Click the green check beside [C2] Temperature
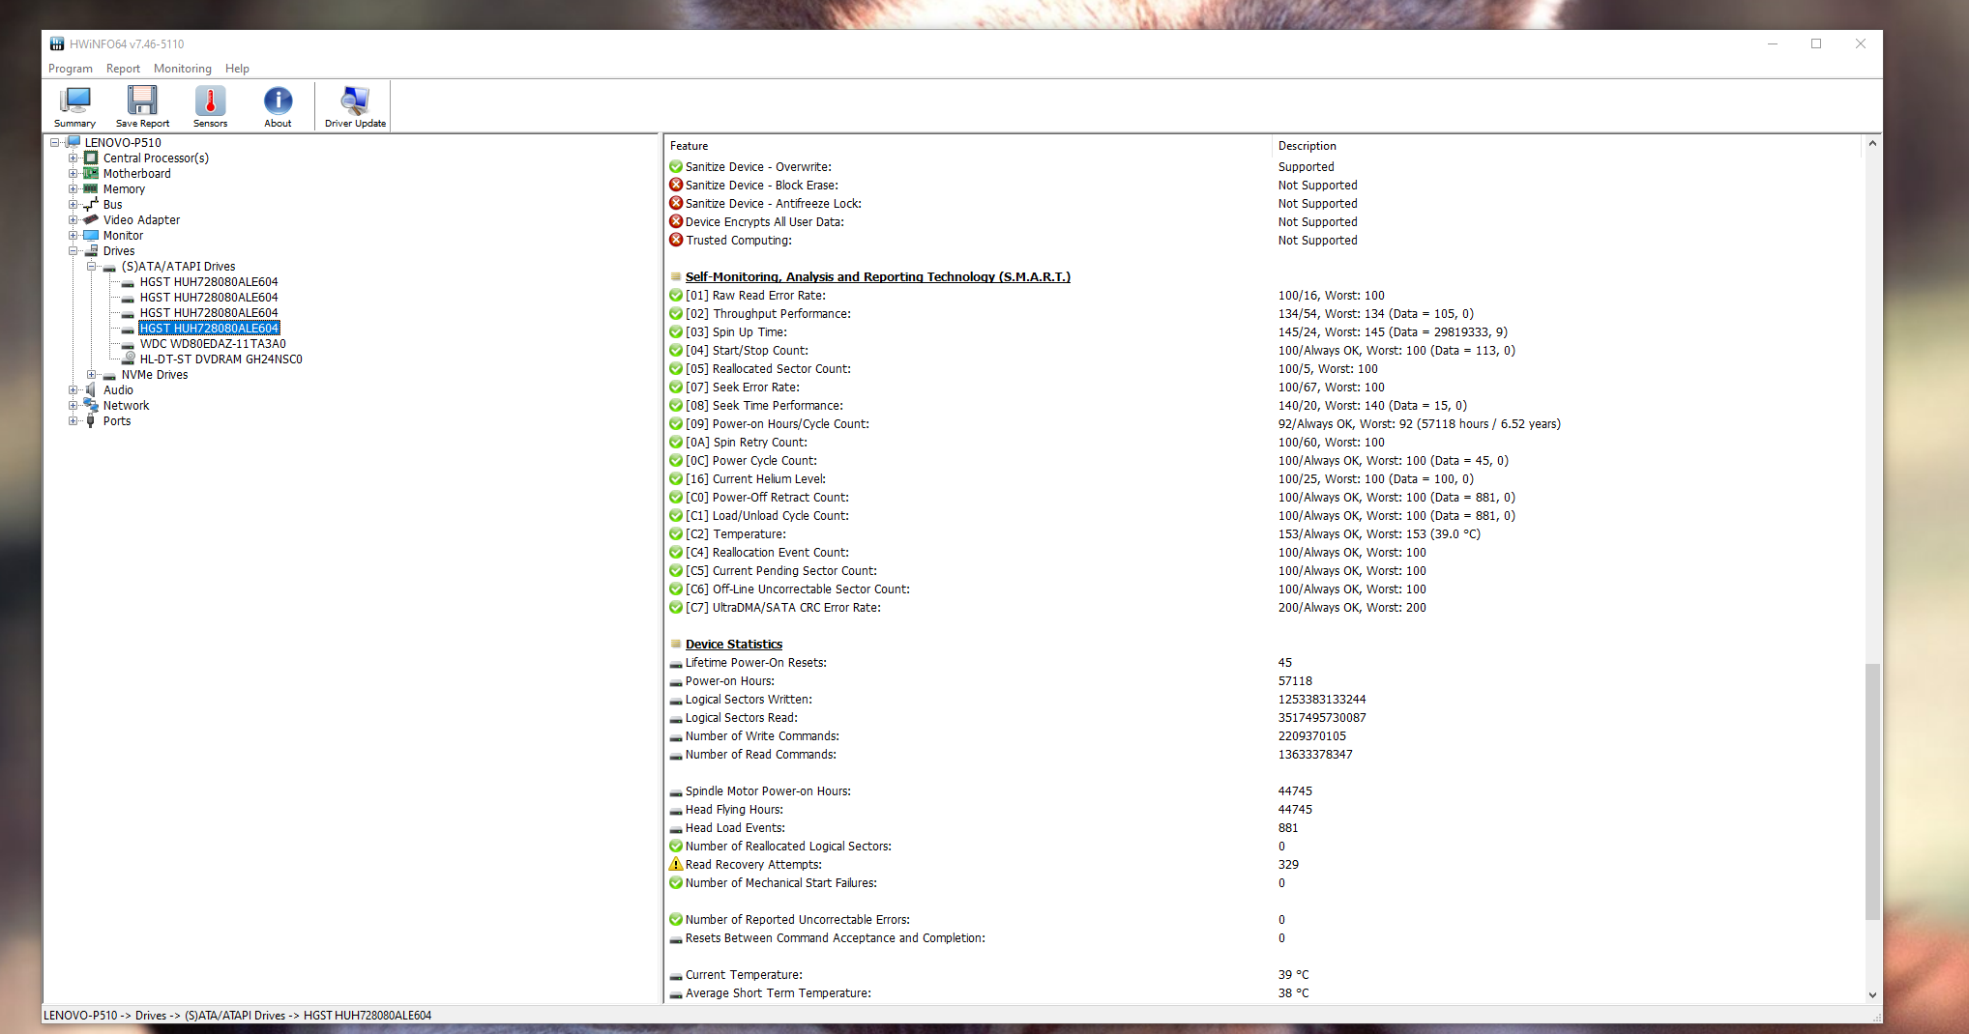 pos(676,533)
